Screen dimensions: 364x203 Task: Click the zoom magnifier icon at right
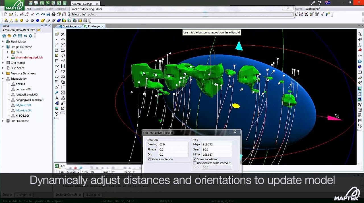click(360, 34)
